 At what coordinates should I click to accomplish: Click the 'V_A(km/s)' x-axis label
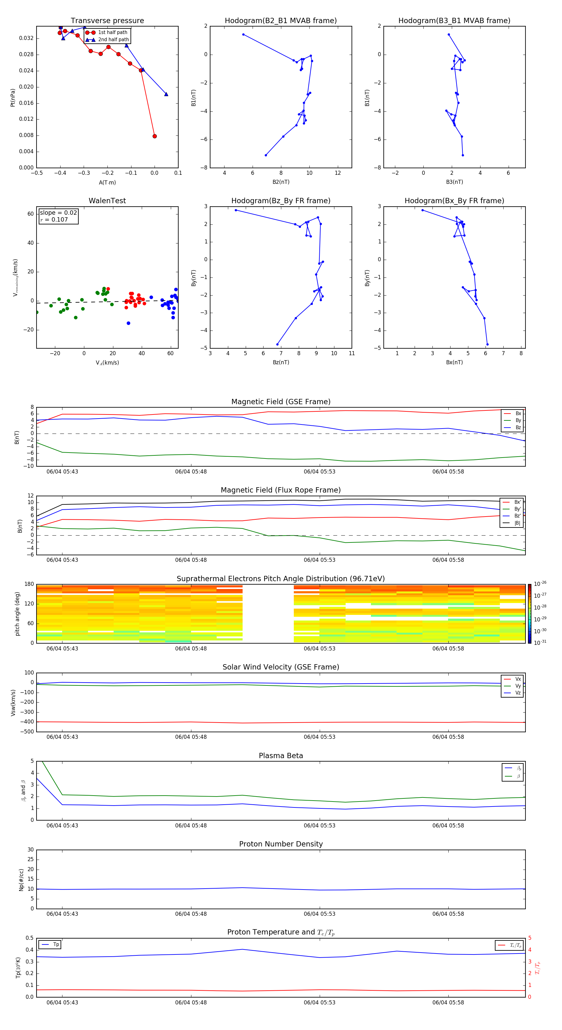[107, 363]
